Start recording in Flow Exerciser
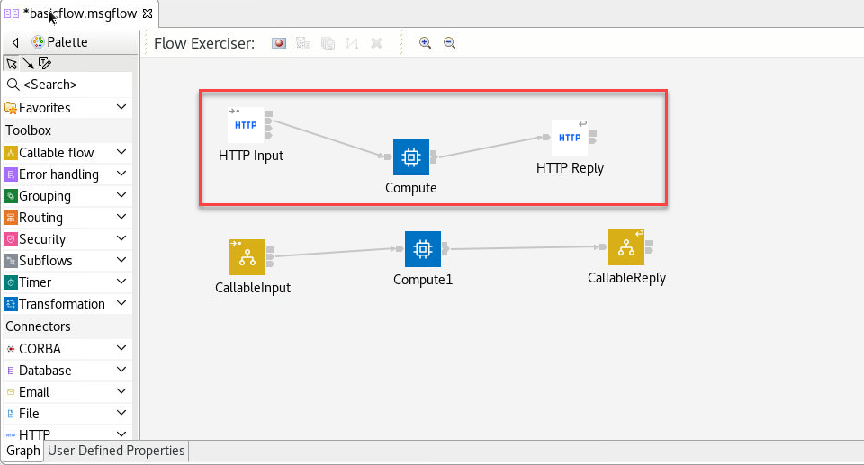Viewport: 864px width, 465px height. coord(279,43)
